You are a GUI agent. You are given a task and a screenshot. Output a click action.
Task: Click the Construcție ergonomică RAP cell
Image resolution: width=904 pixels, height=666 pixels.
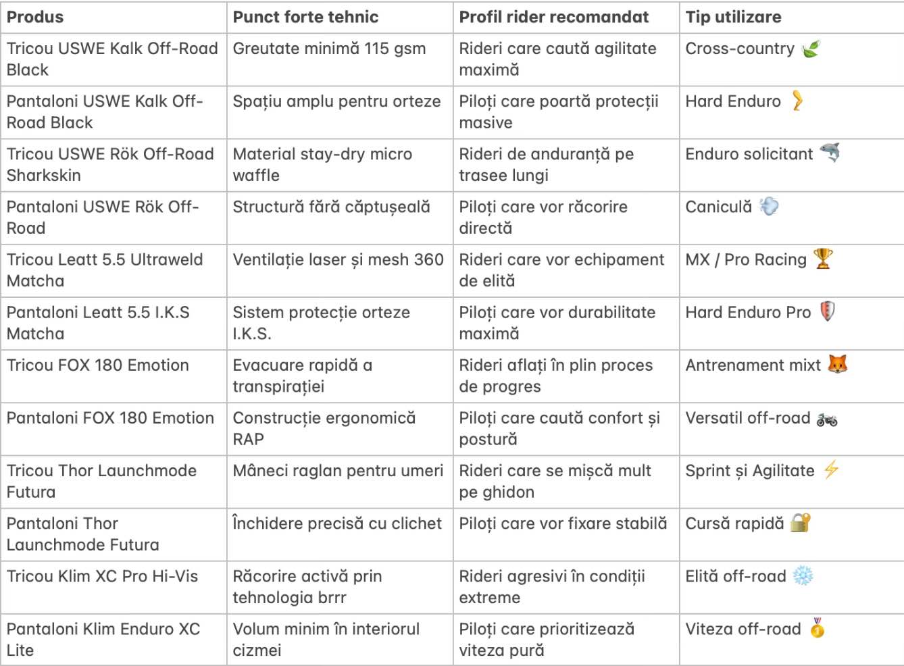click(324, 428)
